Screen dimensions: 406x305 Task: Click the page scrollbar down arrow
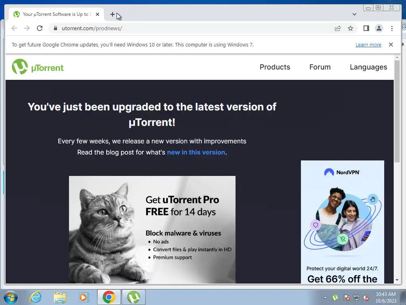point(397,280)
